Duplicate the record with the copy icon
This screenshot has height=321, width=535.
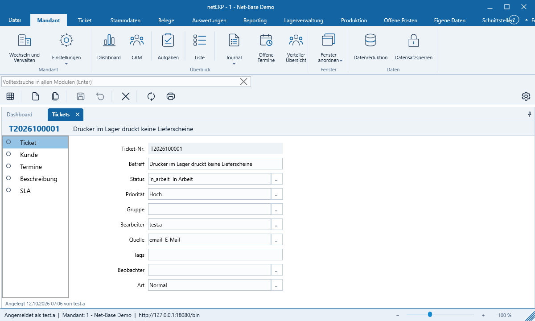(55, 96)
